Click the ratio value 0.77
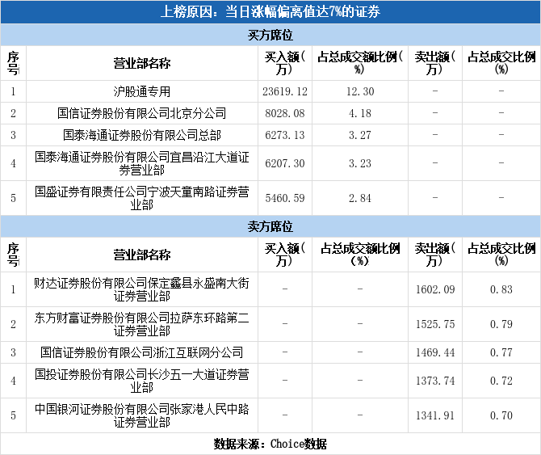This screenshot has width=541, height=455. (x=501, y=352)
